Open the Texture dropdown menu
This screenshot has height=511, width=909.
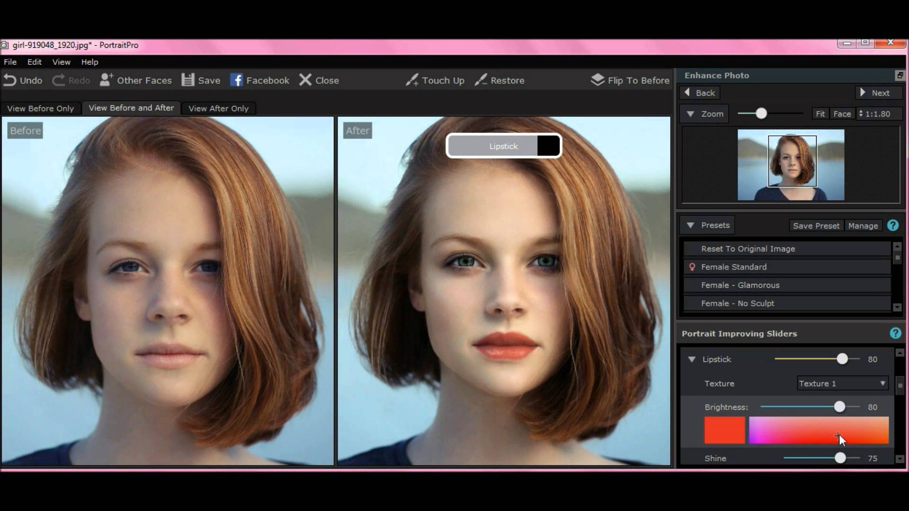842,383
